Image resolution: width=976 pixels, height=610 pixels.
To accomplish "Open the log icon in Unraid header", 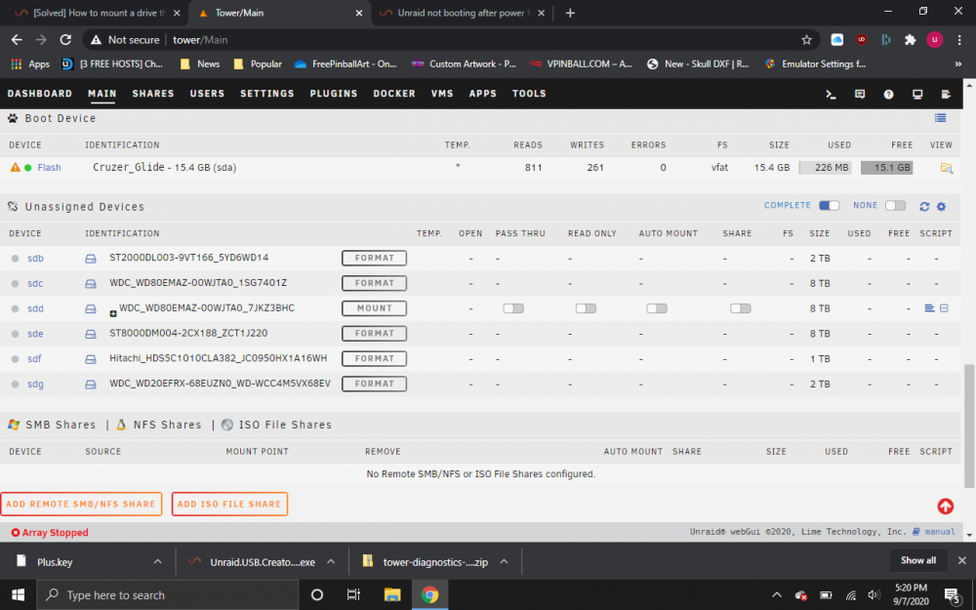I will click(946, 95).
